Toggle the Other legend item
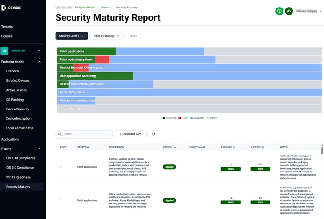Viewport: 324px width, 219px height. tap(212, 118)
